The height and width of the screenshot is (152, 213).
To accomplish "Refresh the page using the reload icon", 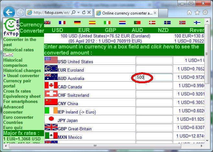I will pyautogui.click(x=84, y=13).
